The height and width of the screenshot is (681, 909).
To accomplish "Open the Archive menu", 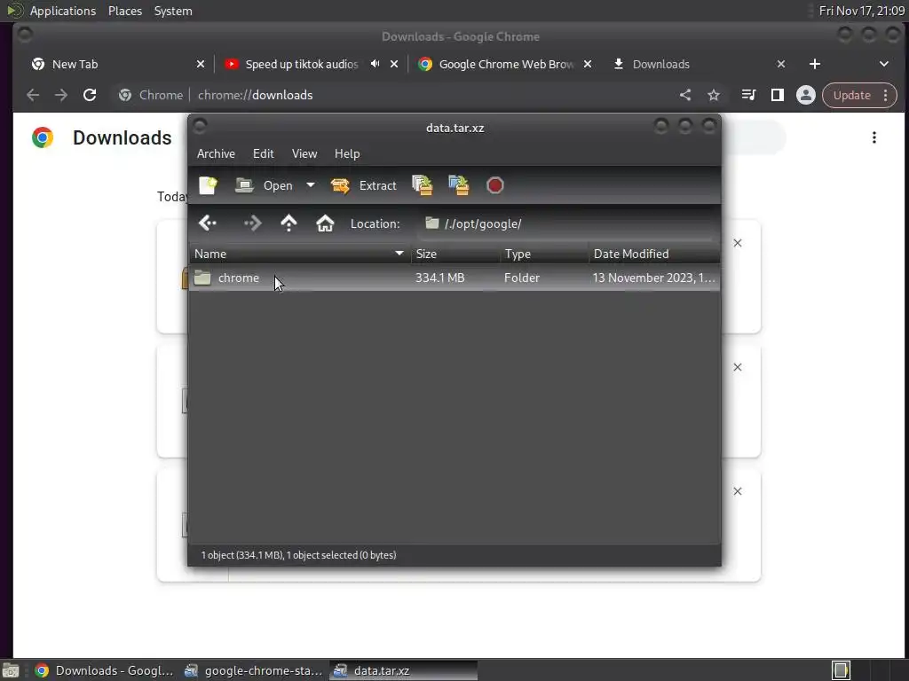I will (x=216, y=153).
